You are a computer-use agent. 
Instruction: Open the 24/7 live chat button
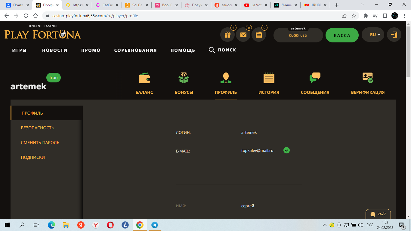click(x=378, y=214)
